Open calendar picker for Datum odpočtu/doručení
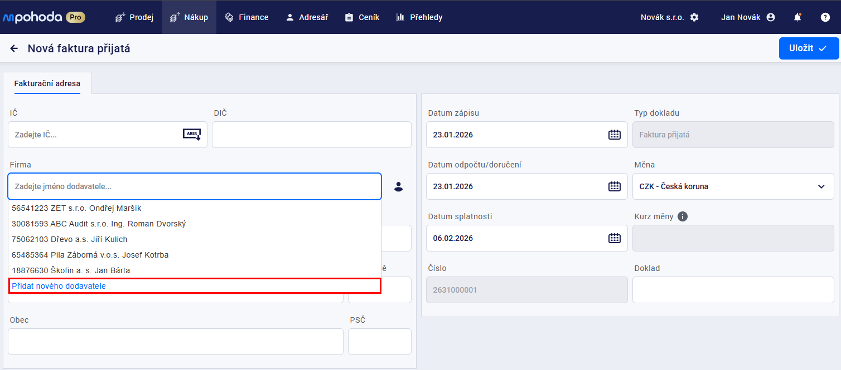This screenshot has width=841, height=370. (614, 186)
